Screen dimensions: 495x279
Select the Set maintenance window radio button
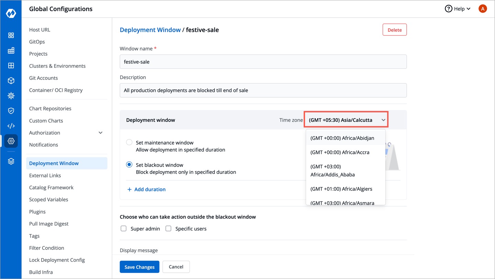pyautogui.click(x=129, y=143)
